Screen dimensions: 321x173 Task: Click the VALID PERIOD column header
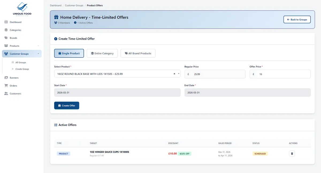225,143
